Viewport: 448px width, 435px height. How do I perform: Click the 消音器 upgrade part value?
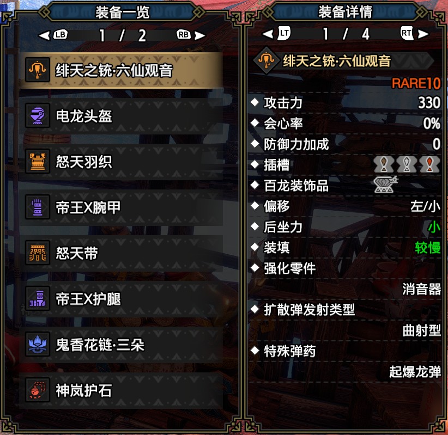click(421, 289)
